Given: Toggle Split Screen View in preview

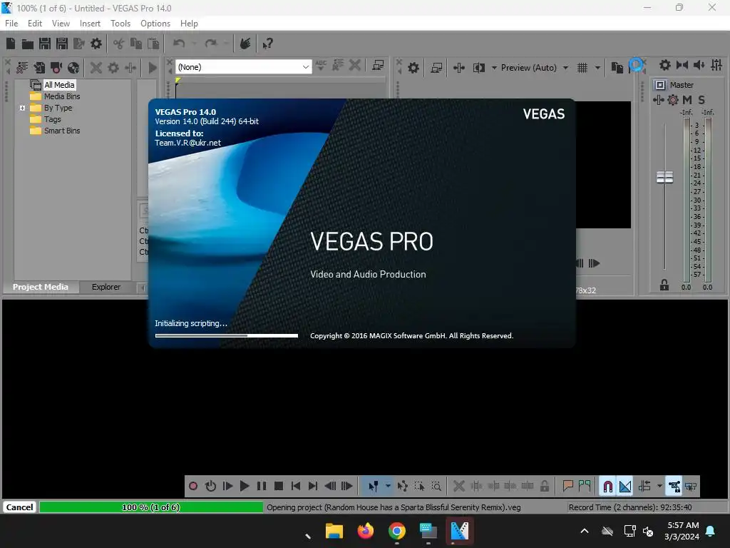Looking at the screenshot, I should [x=478, y=68].
